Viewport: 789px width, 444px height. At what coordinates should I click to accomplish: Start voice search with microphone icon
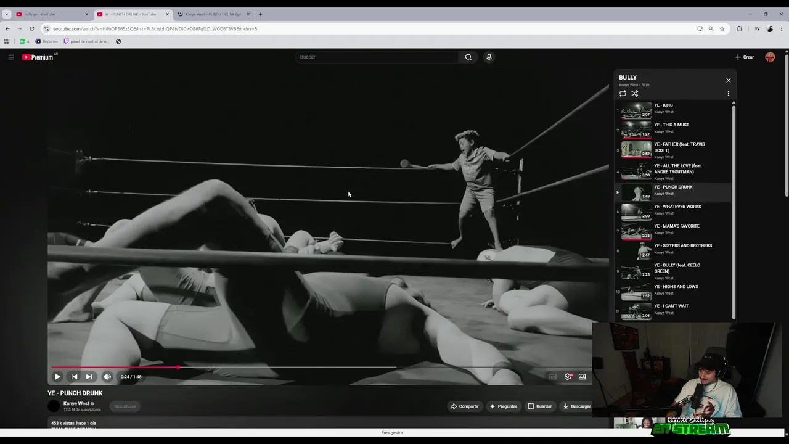tap(489, 57)
